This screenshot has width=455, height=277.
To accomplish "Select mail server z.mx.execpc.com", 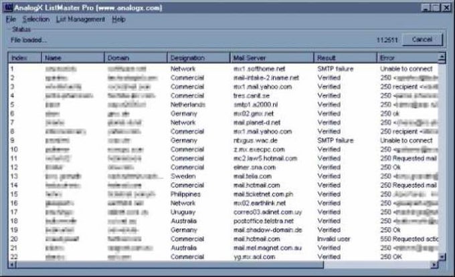I will pyautogui.click(x=259, y=150).
